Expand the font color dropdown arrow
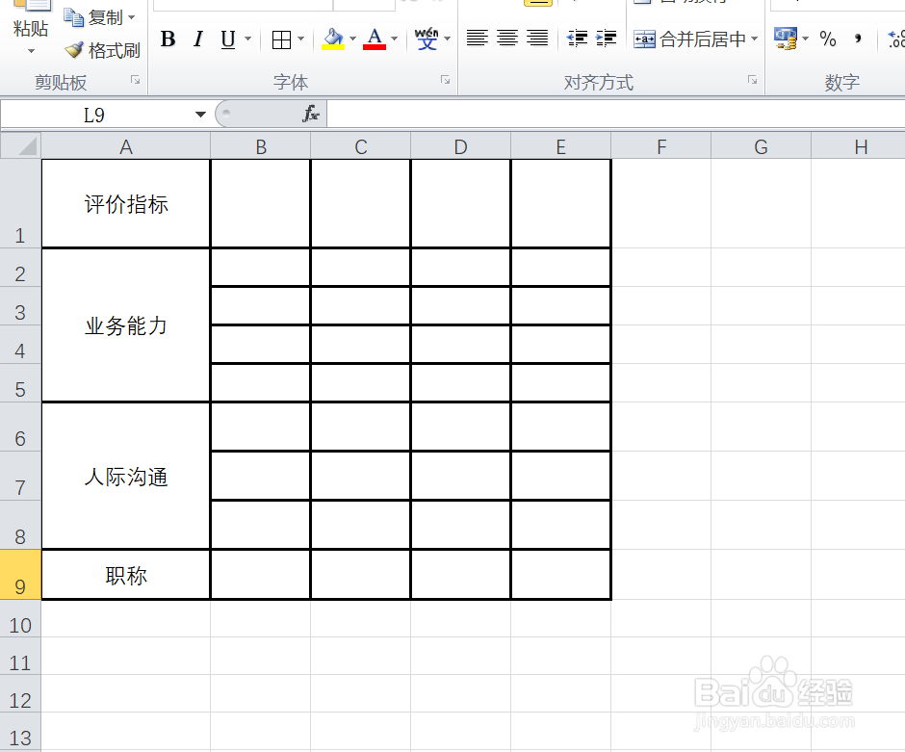This screenshot has height=752, width=905. click(x=394, y=39)
